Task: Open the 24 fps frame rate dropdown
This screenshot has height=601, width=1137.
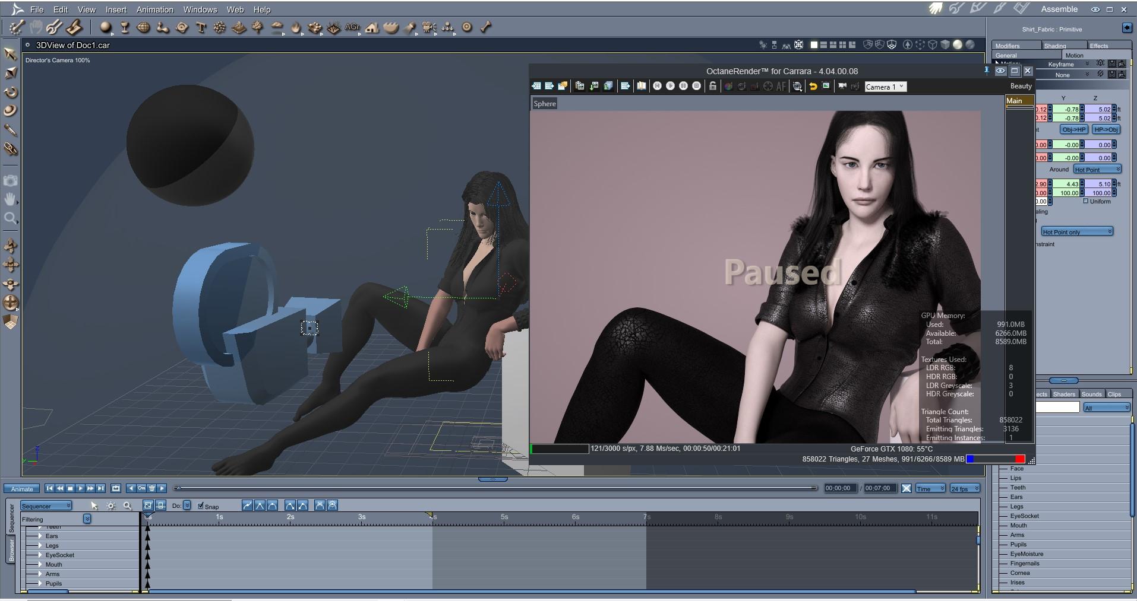Action: 965,488
